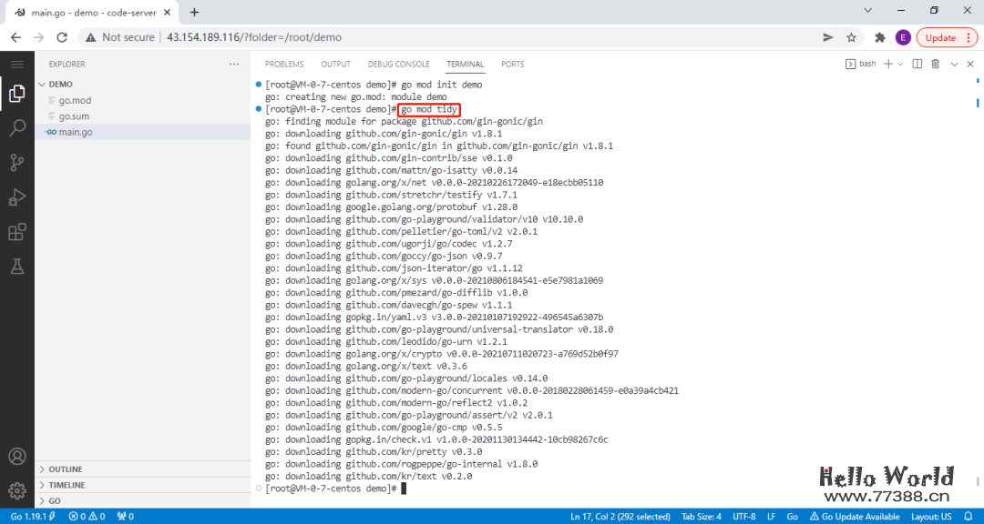
Task: Expand the OUTLINE section
Action: pyautogui.click(x=65, y=469)
